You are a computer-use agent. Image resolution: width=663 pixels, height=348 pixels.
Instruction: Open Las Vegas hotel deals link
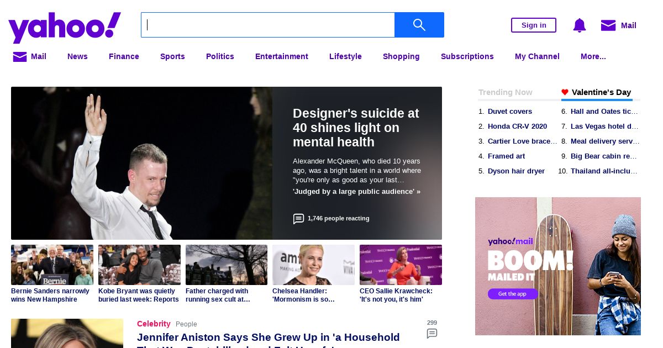point(604,126)
